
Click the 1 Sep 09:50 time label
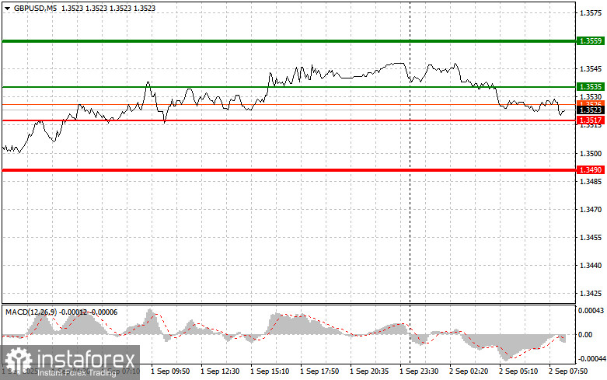(170, 371)
